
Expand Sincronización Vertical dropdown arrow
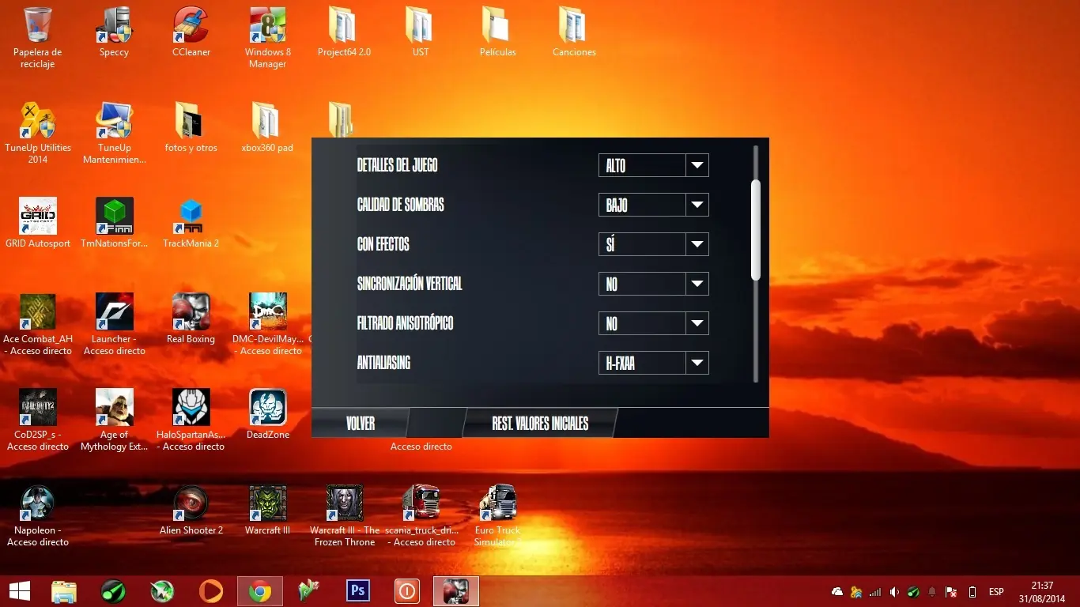(x=697, y=284)
